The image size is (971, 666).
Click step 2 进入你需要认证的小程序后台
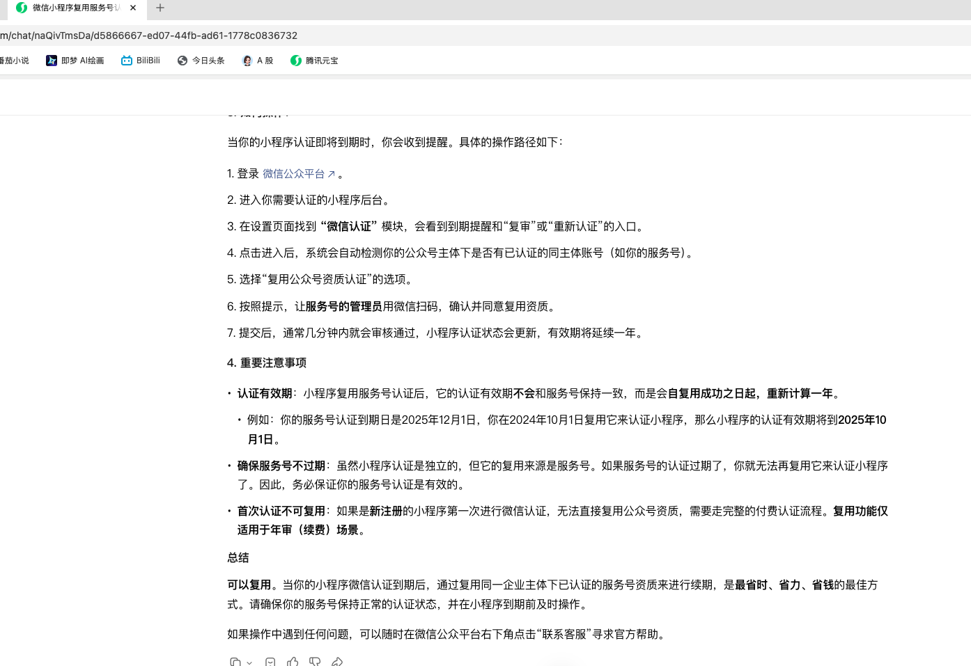pos(311,200)
